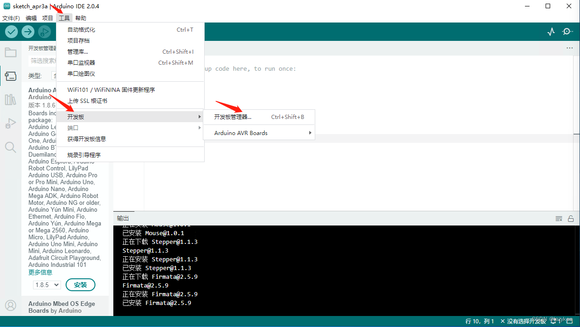Image resolution: width=580 pixels, height=327 pixels.
Task: Select the Boards Manager icon in sidebar
Action: pos(11,76)
